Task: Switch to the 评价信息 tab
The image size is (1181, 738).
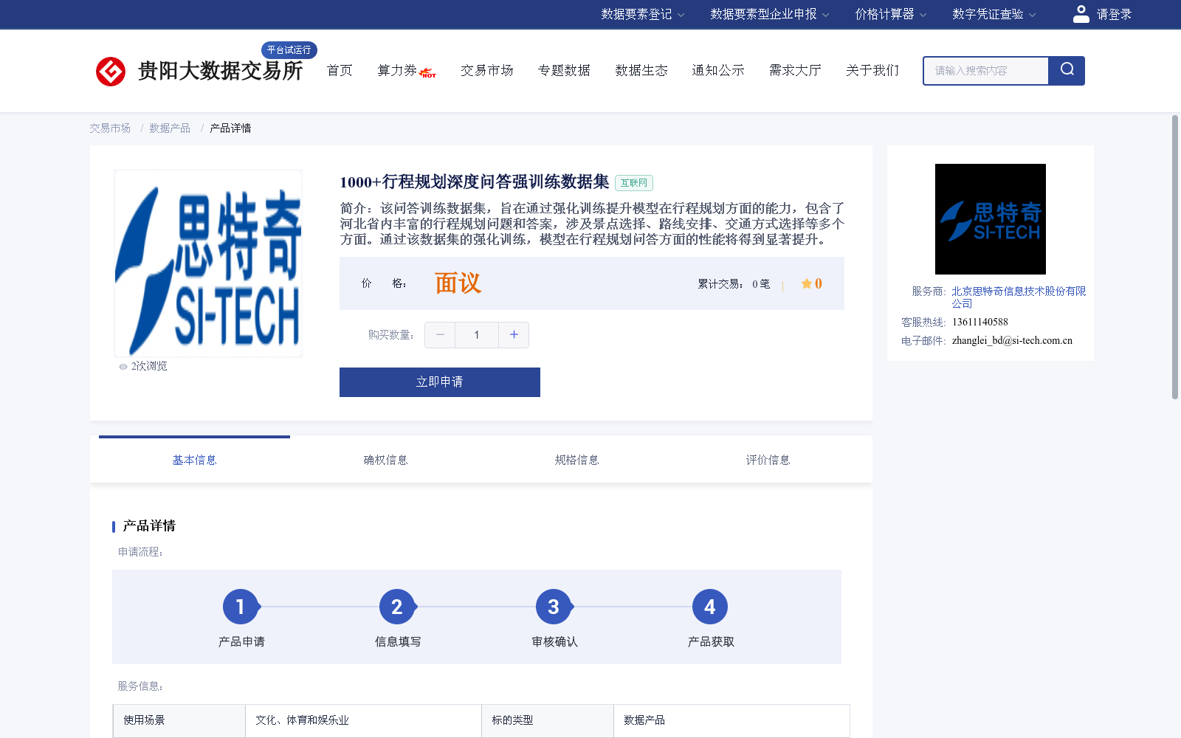Action: coord(768,460)
